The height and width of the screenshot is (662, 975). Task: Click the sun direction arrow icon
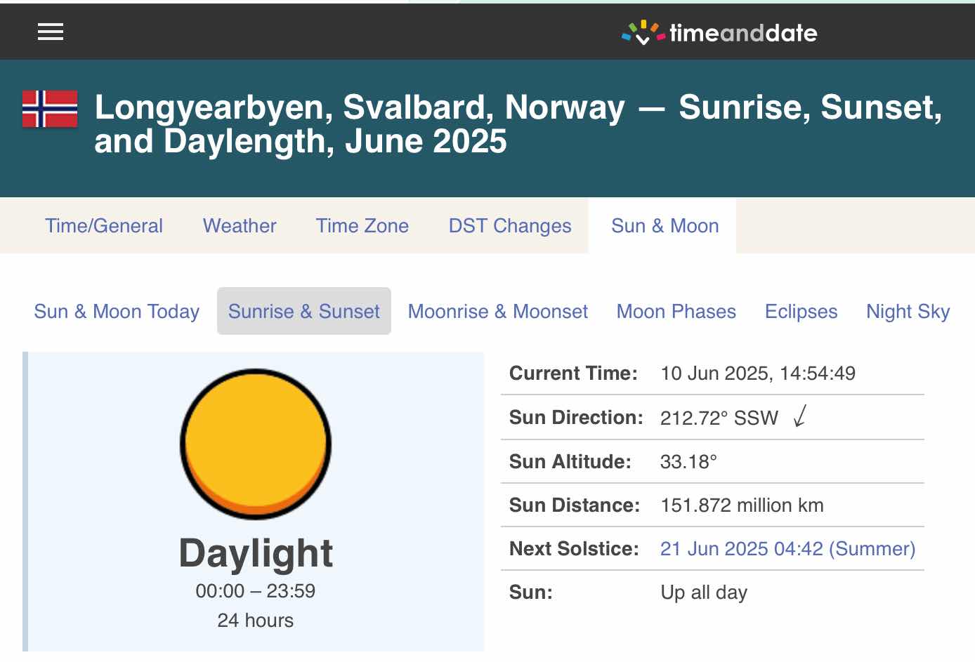[800, 416]
